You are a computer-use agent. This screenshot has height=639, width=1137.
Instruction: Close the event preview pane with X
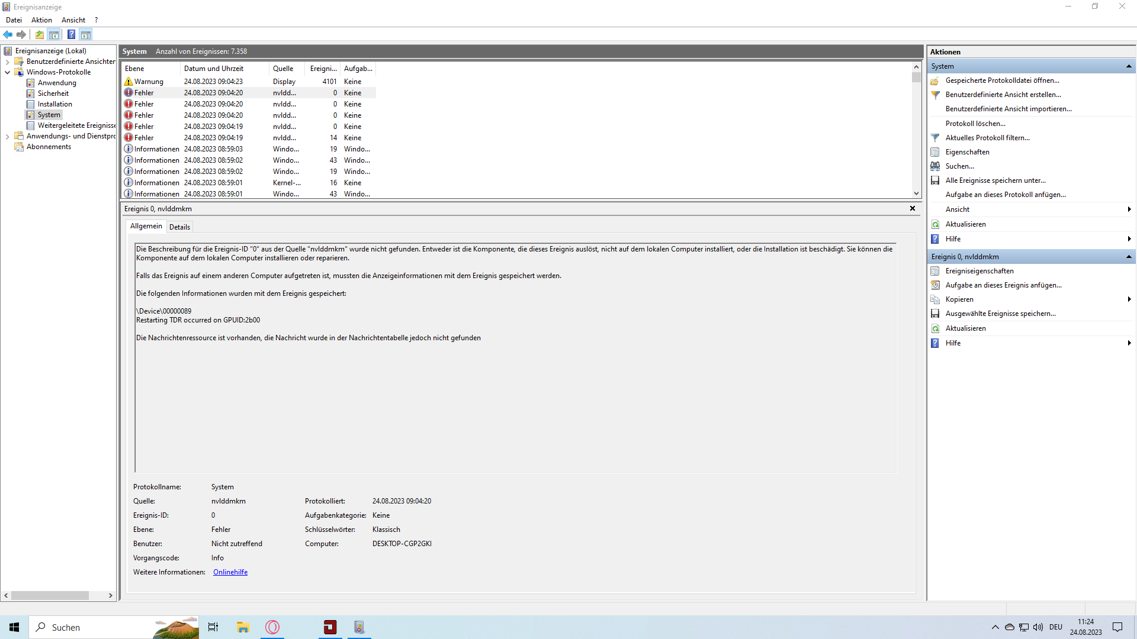913,208
